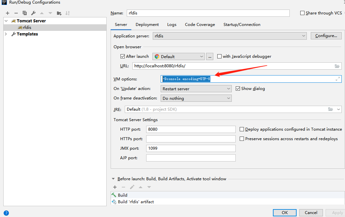Uncheck After launch checkbox

[x=122, y=56]
